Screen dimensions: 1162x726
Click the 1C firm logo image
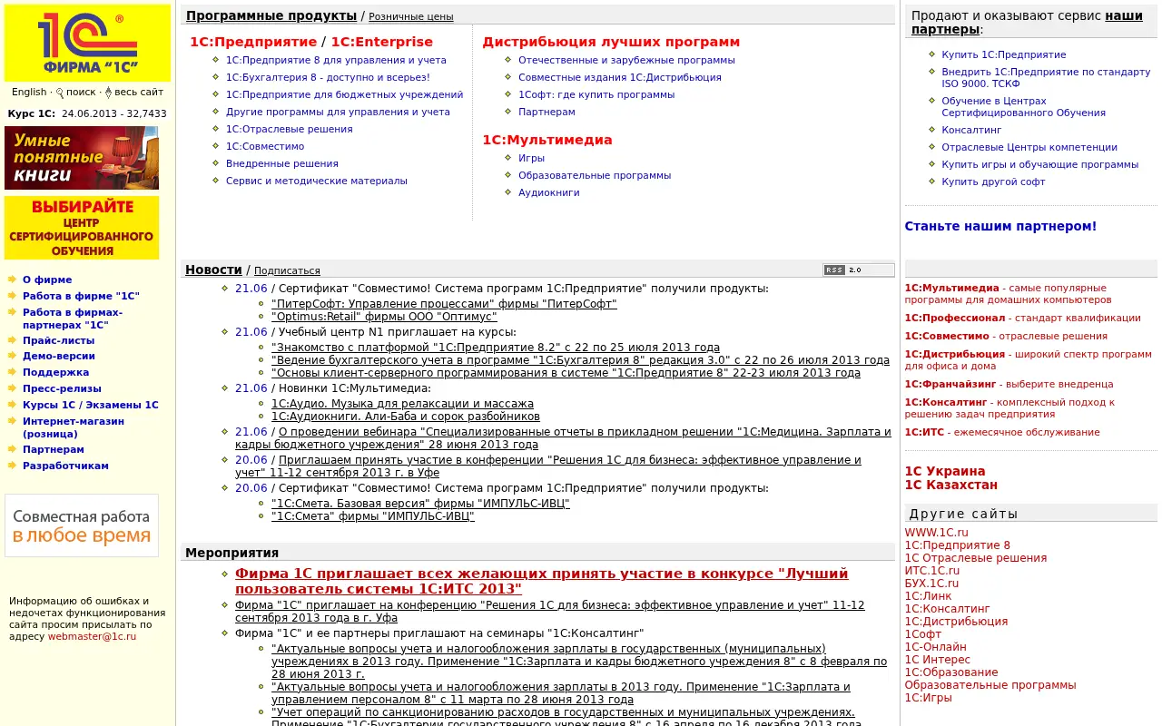pos(87,43)
